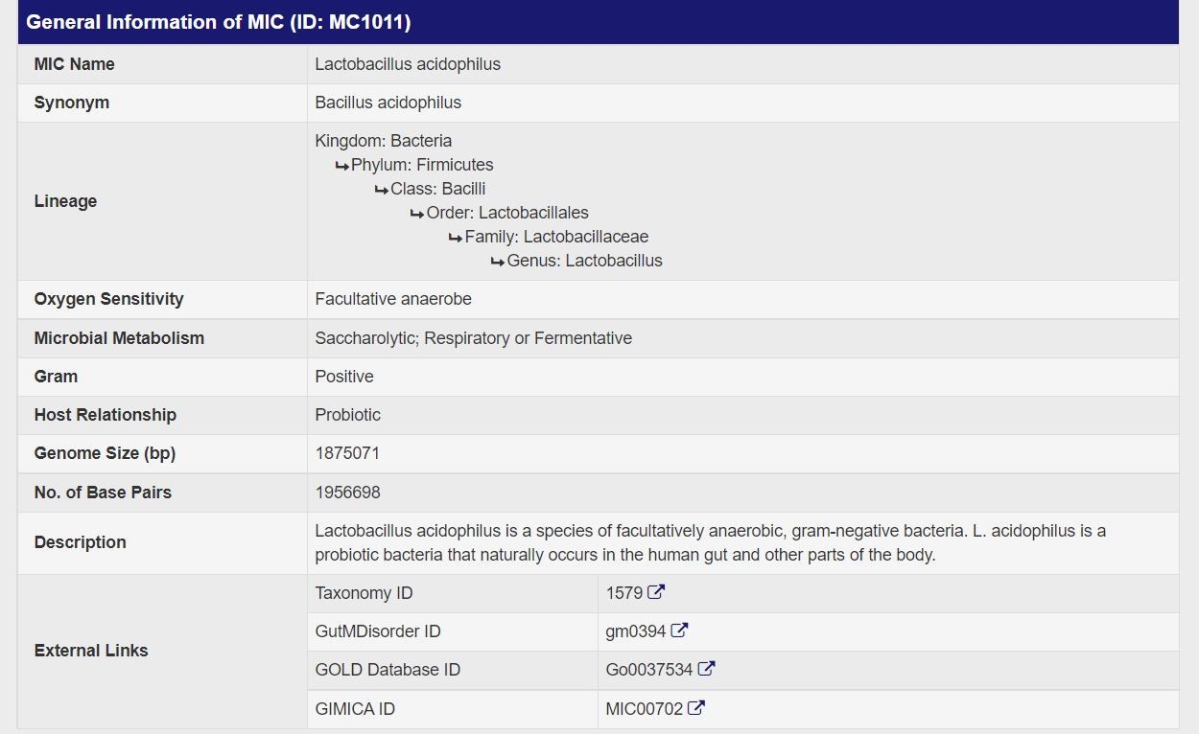The width and height of the screenshot is (1199, 734).
Task: Open the Taxonomy ID 1579 link
Action: tap(624, 593)
